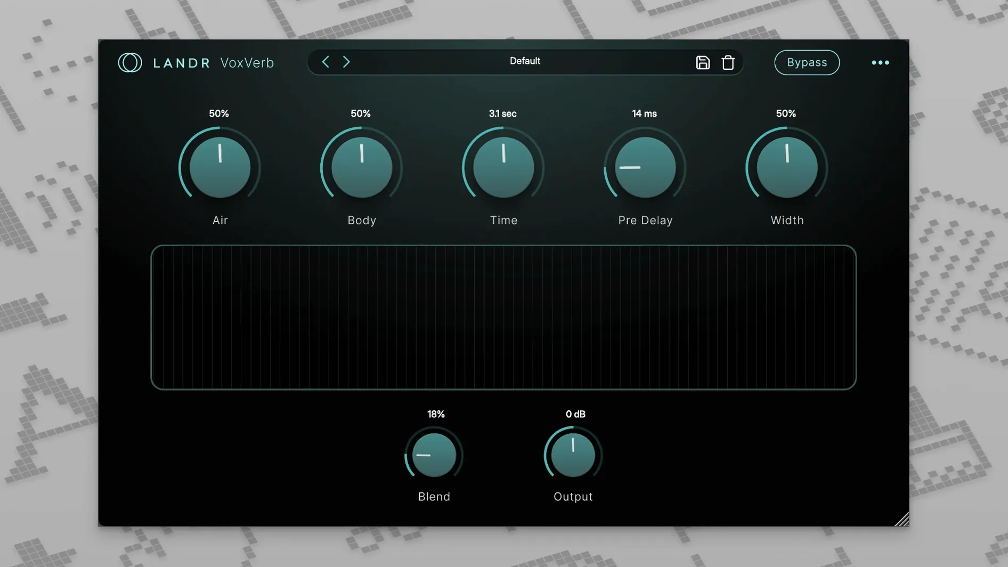
Task: Click the Body knob
Action: 361,167
